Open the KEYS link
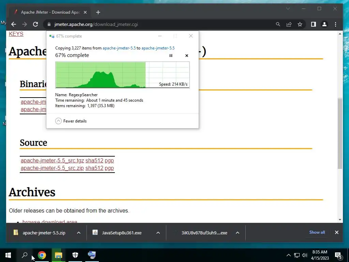This screenshot has width=349, height=262. click(x=16, y=34)
